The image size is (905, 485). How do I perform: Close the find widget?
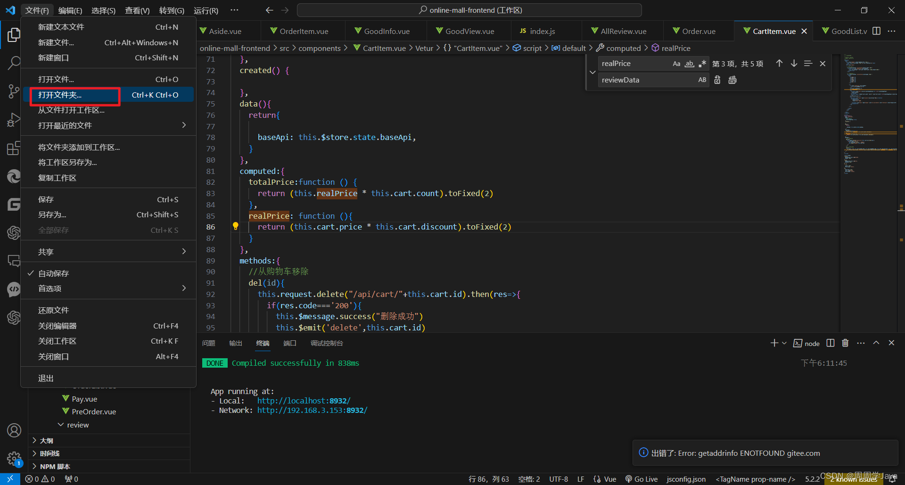pyautogui.click(x=823, y=64)
